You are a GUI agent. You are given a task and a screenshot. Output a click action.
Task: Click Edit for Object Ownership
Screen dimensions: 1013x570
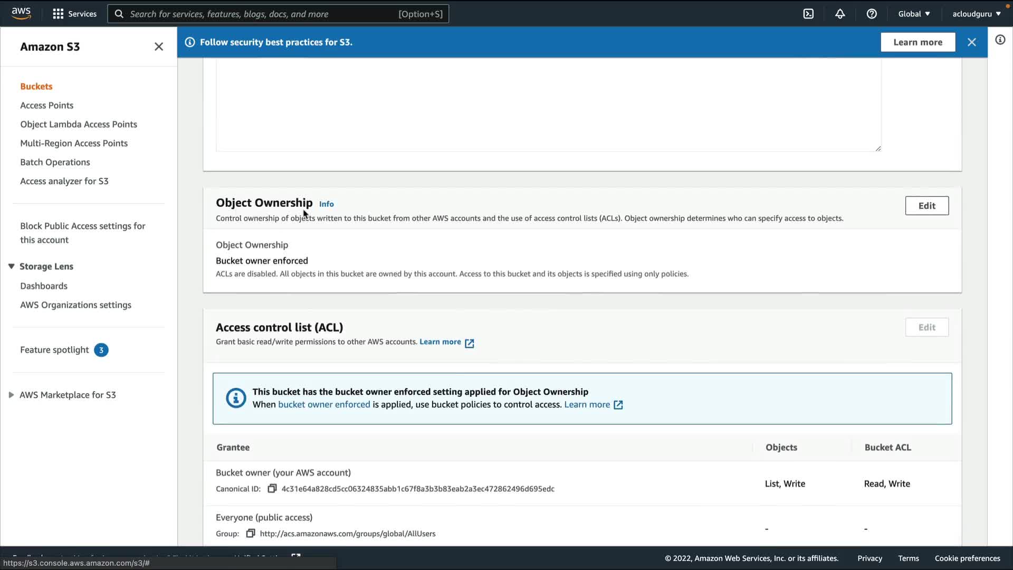(926, 206)
